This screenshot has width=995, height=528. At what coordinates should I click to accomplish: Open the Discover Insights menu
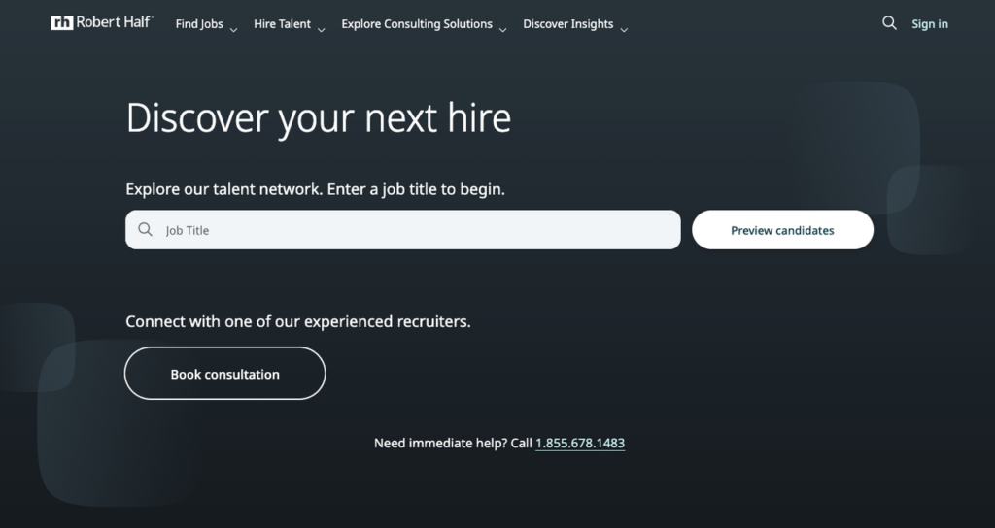567,24
